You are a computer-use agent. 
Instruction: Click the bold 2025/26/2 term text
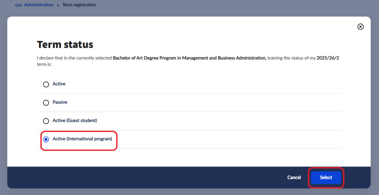point(328,58)
